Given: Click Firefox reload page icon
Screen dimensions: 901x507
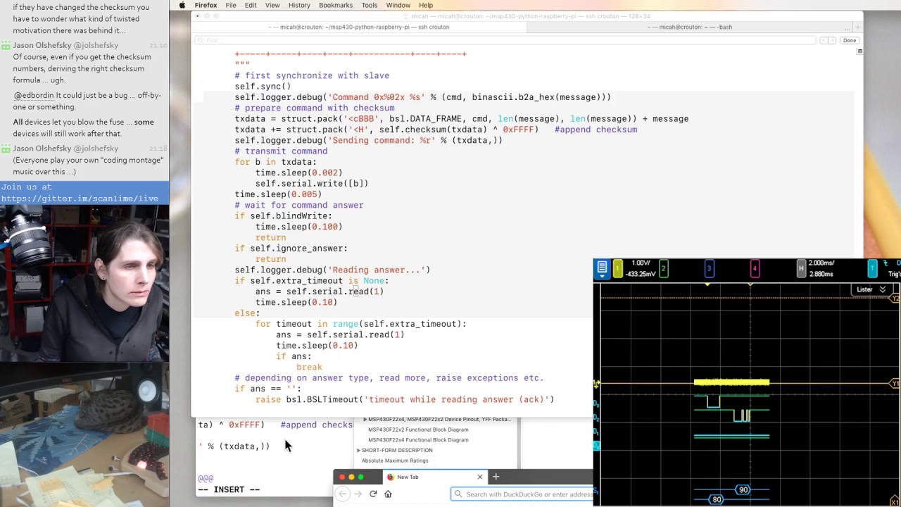Looking at the screenshot, I should tap(373, 494).
